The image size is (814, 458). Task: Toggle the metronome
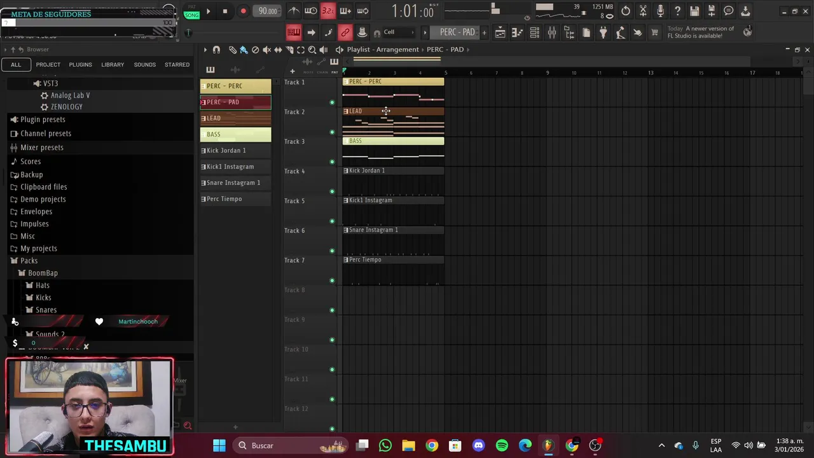(x=294, y=11)
